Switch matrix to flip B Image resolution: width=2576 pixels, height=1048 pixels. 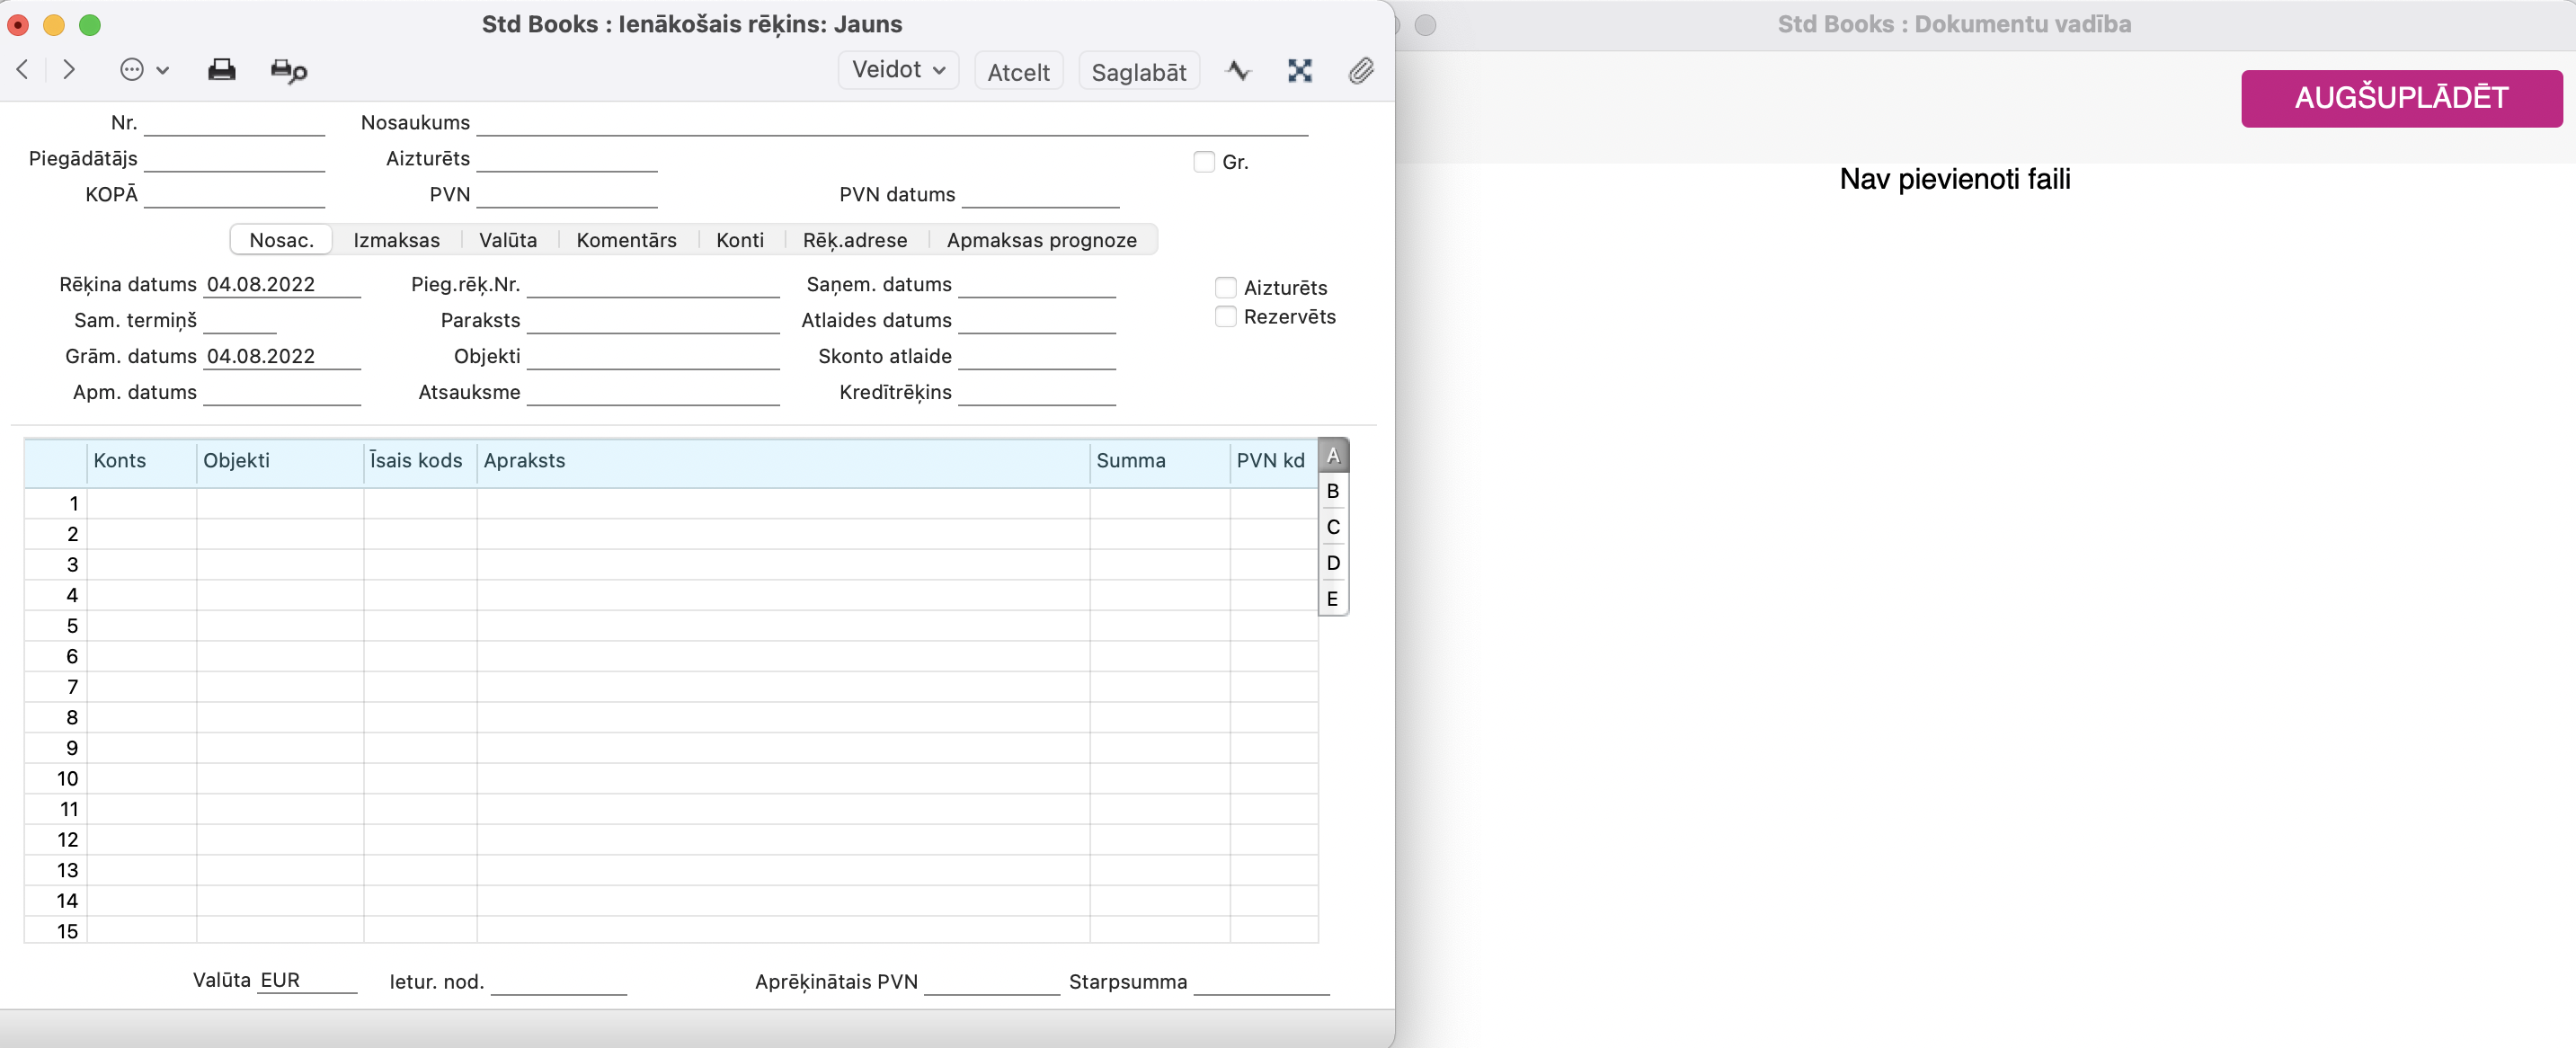[1332, 491]
